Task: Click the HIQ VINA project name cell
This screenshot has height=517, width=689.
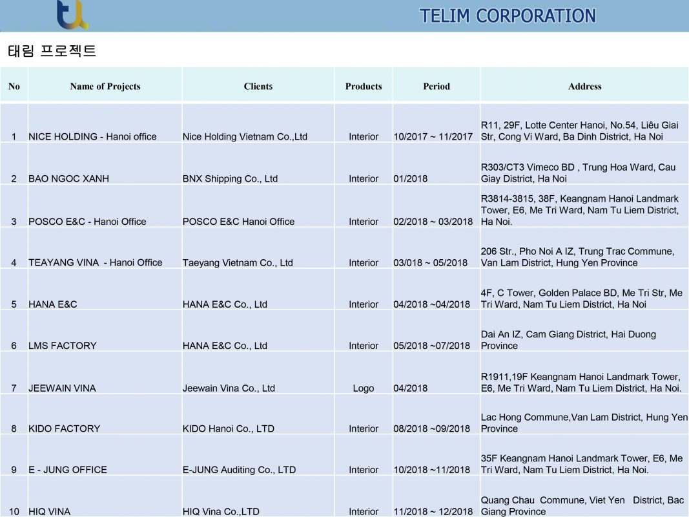Action: (49, 511)
